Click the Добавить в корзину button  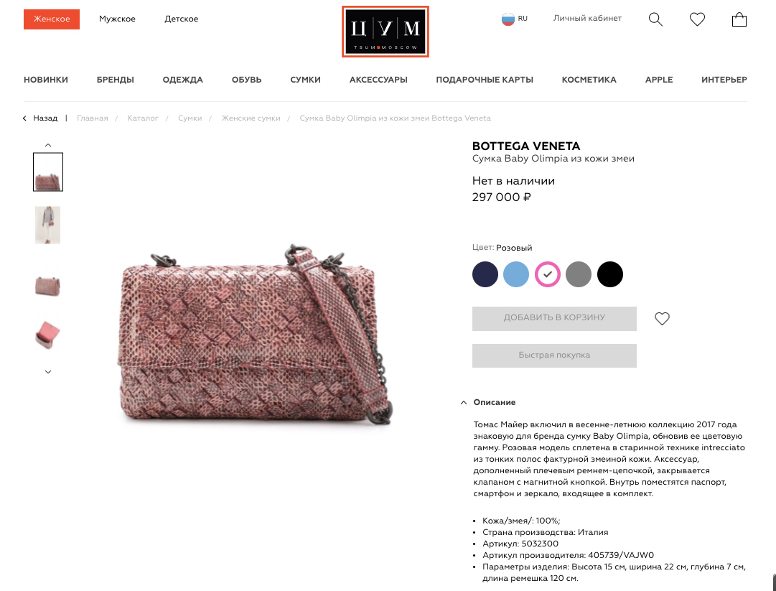(x=554, y=318)
